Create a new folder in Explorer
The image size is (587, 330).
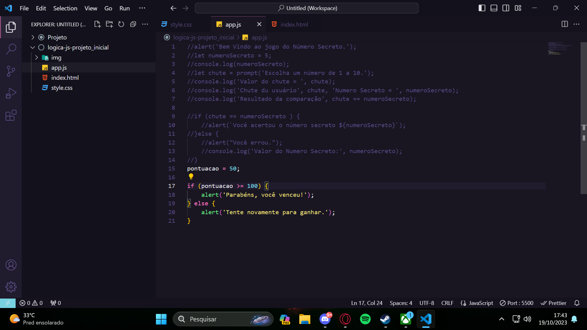109,24
